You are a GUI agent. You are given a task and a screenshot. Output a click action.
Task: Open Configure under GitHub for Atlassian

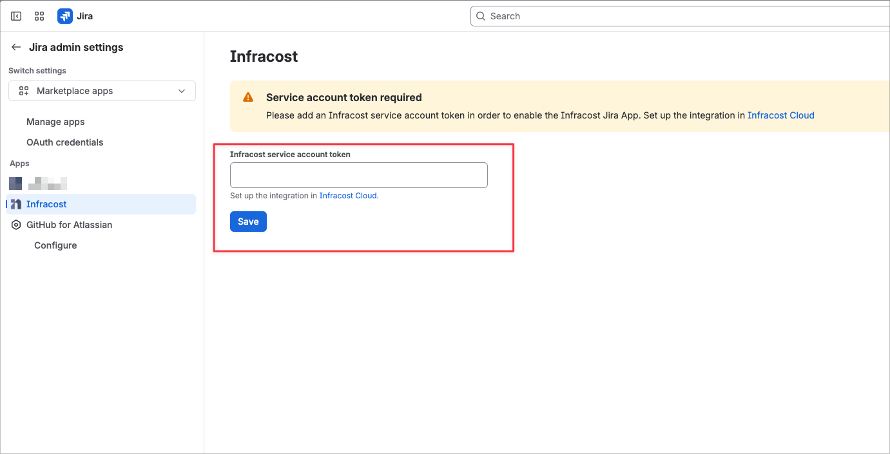coord(55,245)
